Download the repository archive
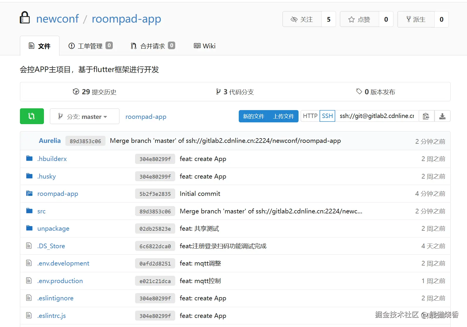This screenshot has height=327, width=467. (x=442, y=116)
